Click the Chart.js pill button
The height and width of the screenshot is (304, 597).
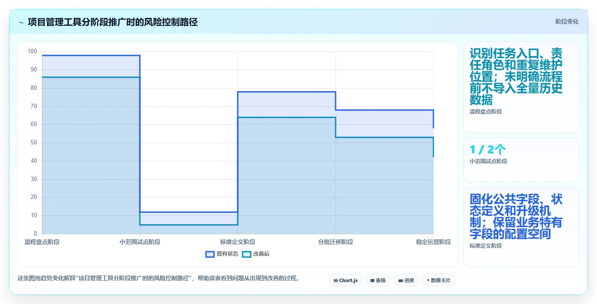345,280
